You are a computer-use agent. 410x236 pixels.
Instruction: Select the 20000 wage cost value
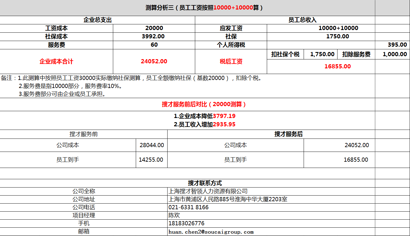pos(154,28)
